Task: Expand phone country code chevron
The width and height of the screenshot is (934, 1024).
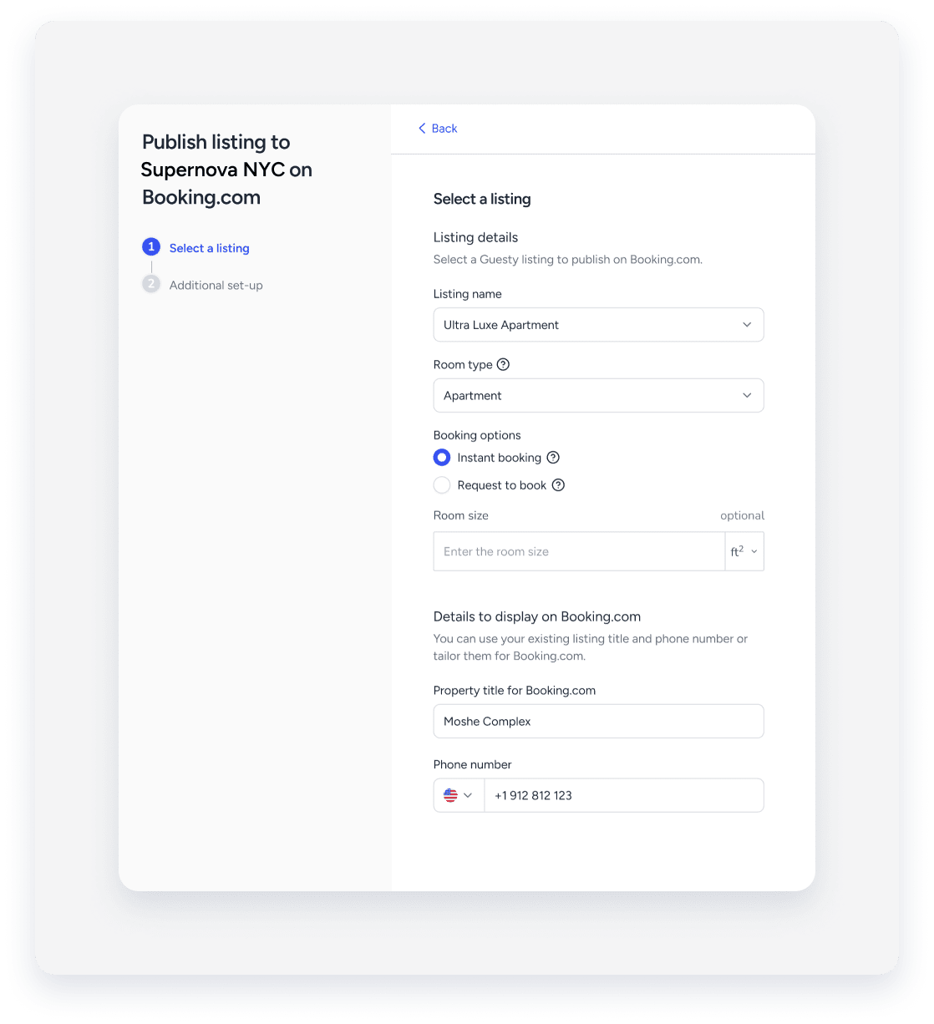Action: (468, 795)
